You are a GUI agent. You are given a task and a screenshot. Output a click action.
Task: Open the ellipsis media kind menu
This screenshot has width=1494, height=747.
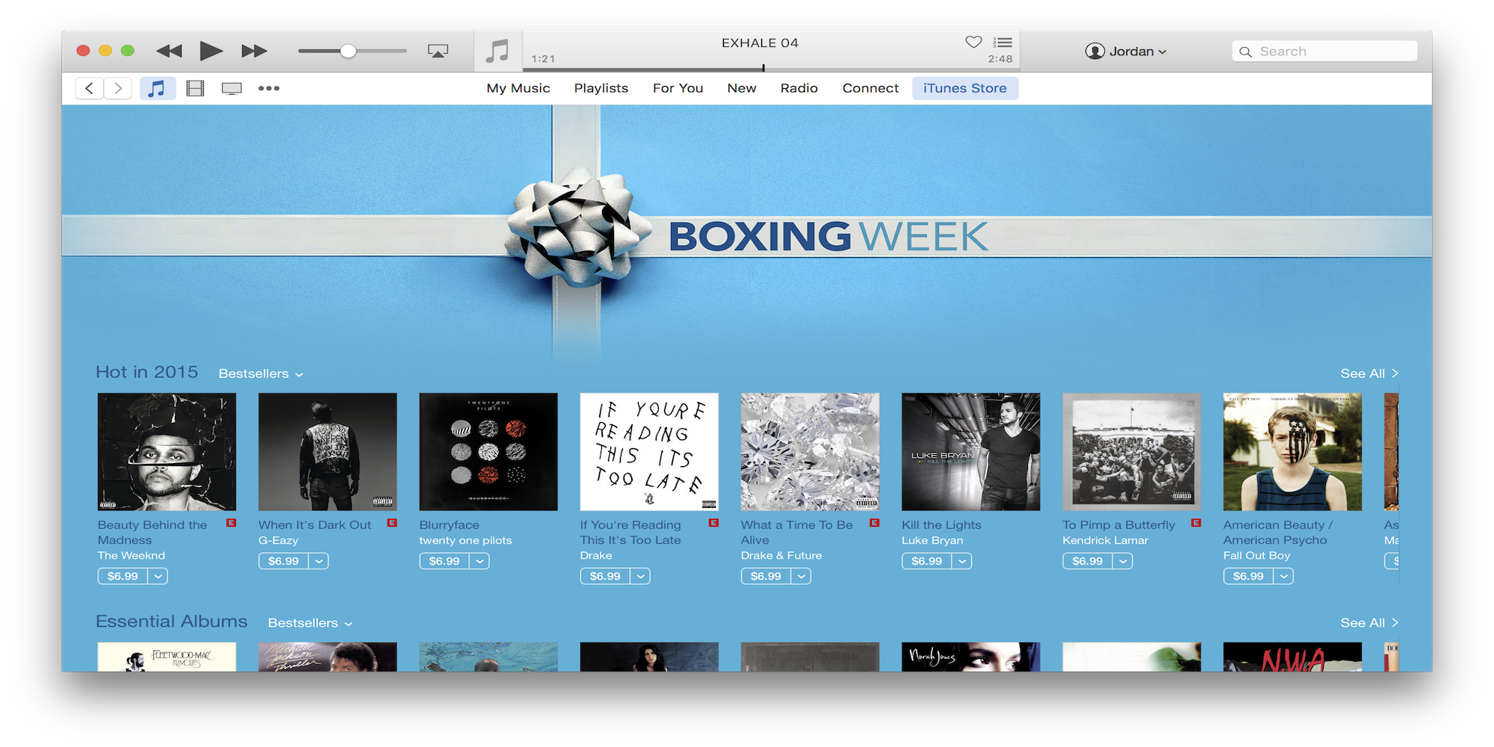click(269, 87)
